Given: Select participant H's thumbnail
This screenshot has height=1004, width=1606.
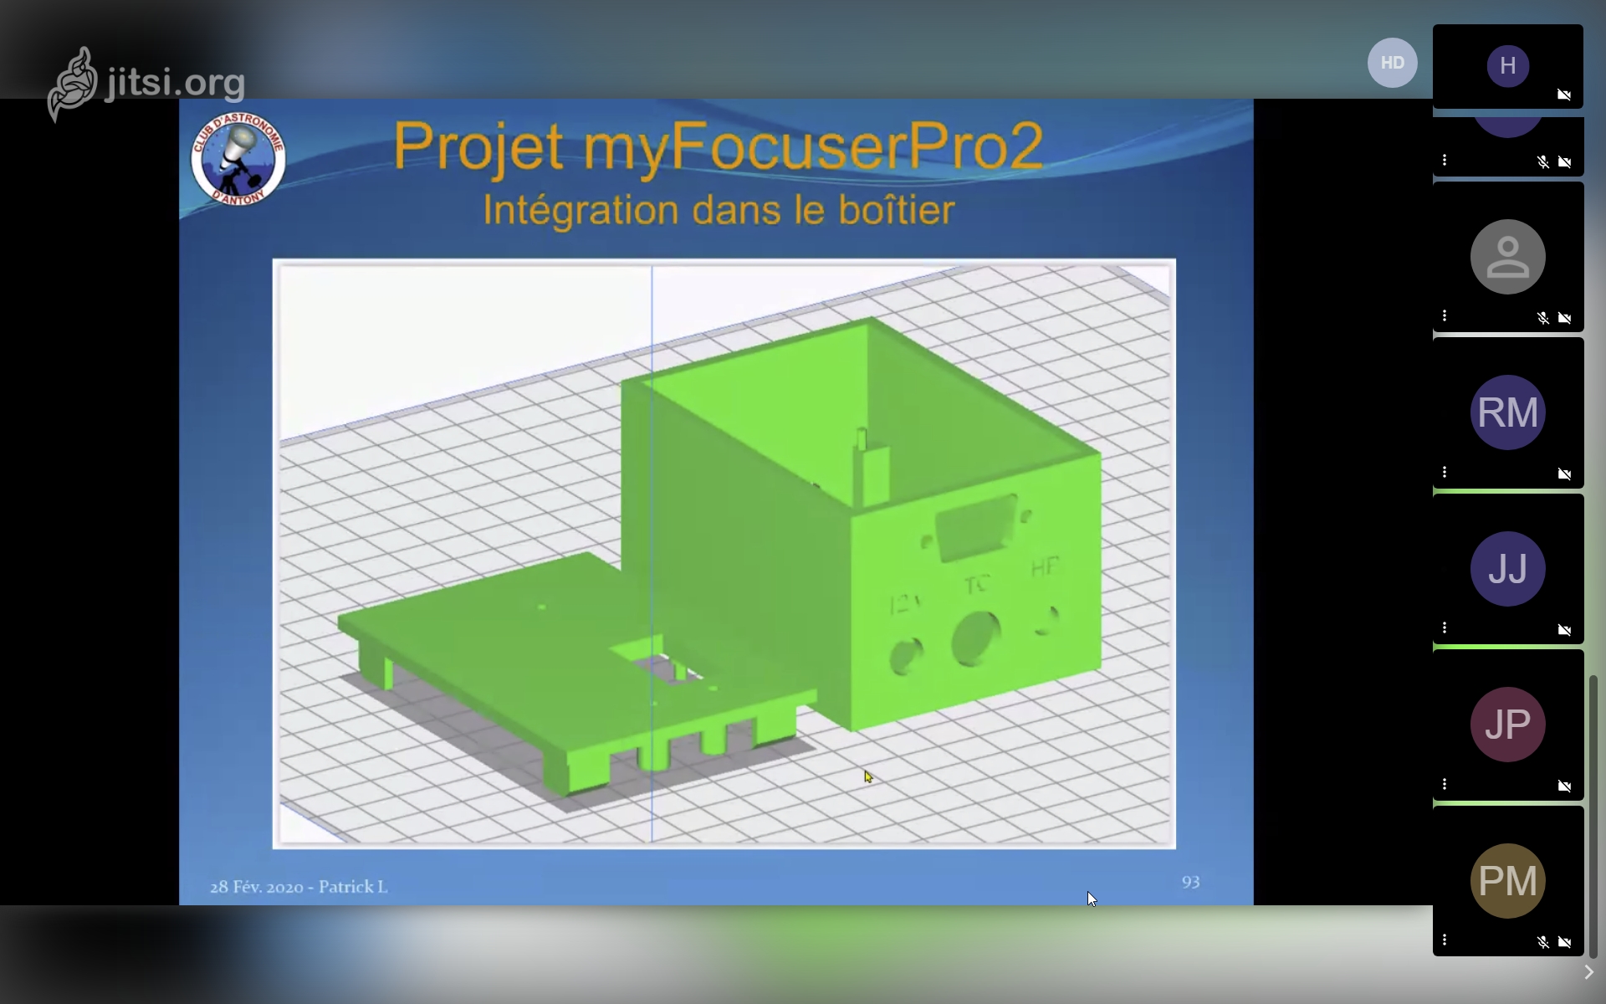Looking at the screenshot, I should tap(1508, 66).
